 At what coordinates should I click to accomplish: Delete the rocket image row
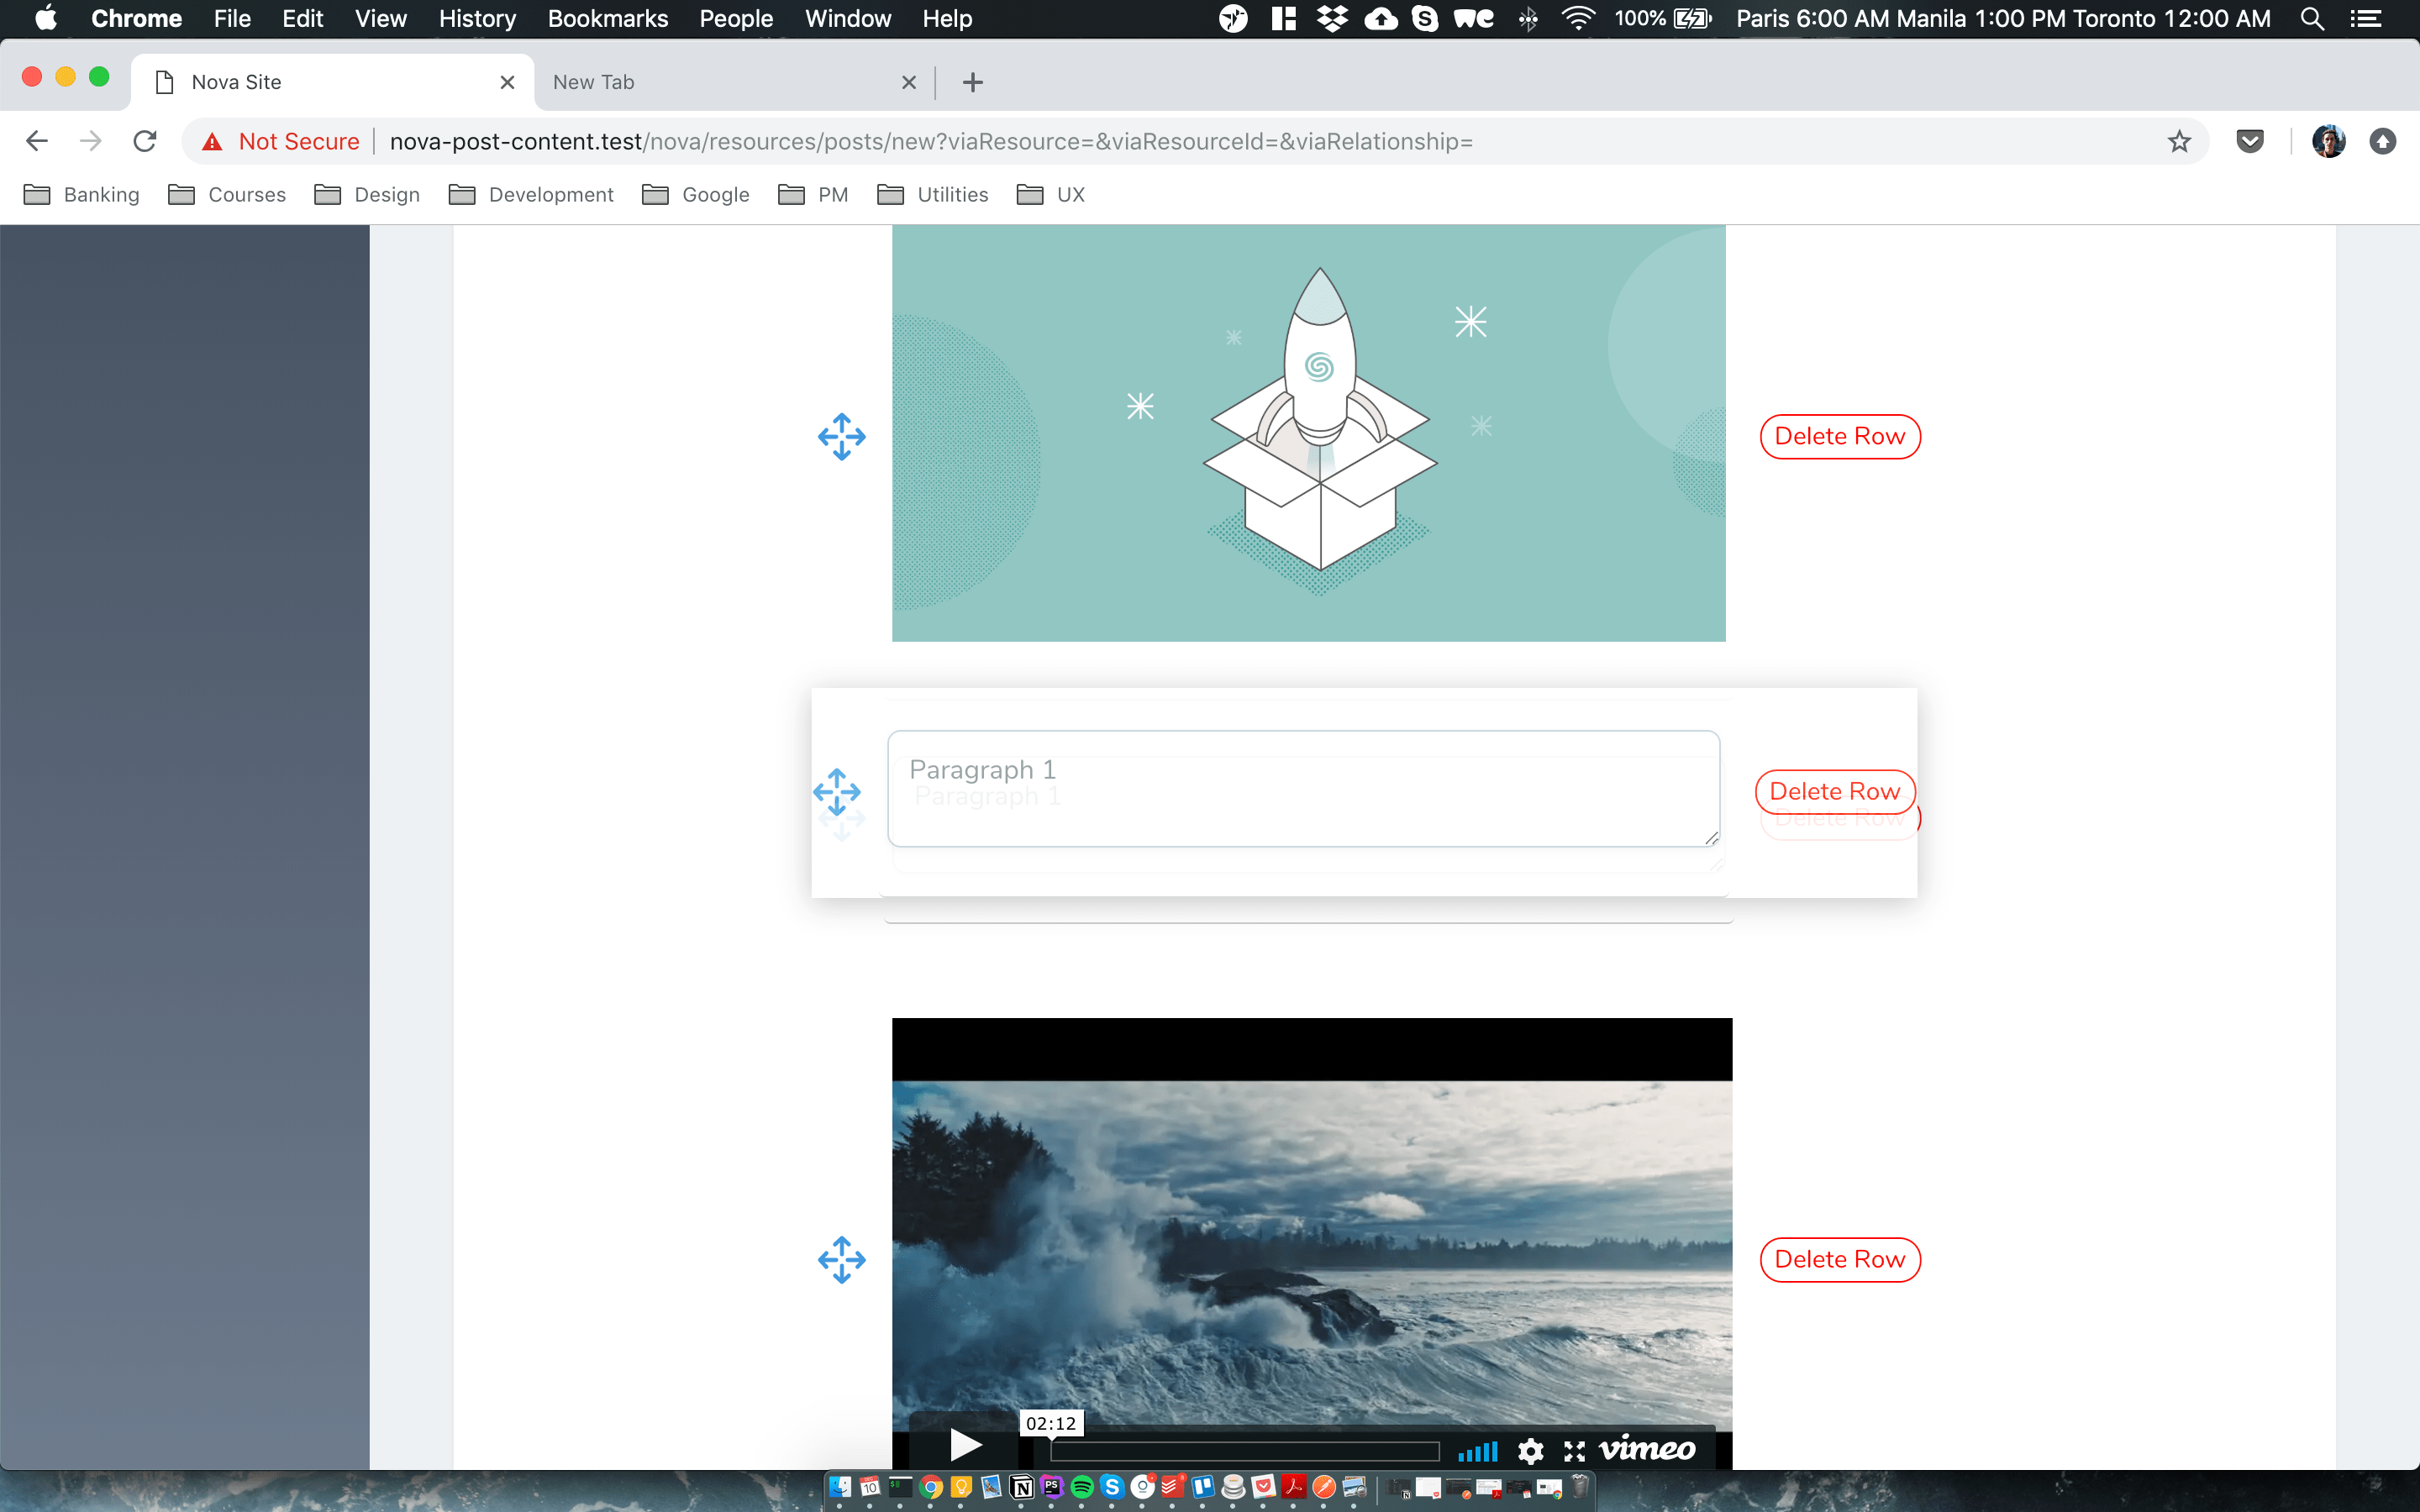pyautogui.click(x=1839, y=437)
